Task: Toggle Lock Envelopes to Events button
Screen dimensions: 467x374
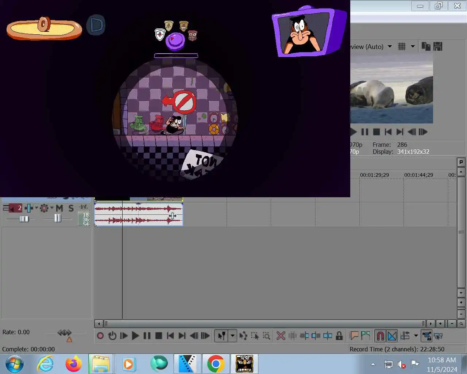Action: pos(427,336)
